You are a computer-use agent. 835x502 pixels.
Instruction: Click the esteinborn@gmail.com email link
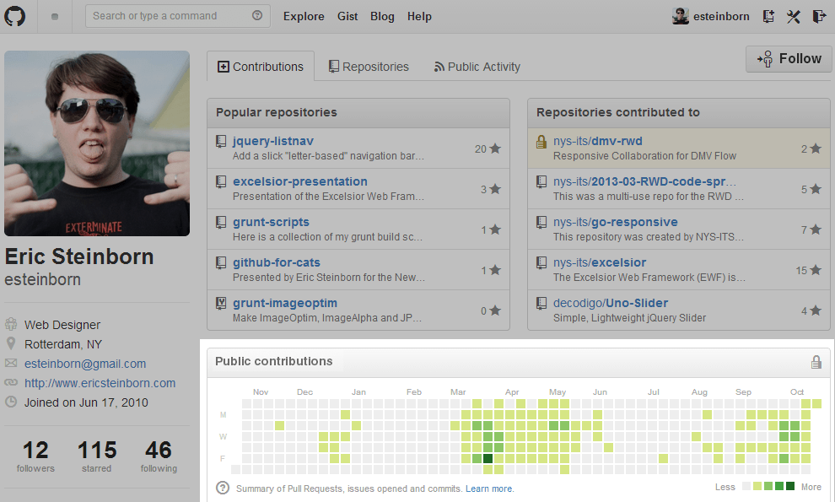[x=85, y=364]
